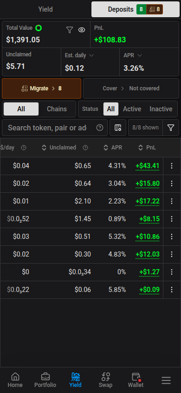Click the brown migrate 8 badge on Deposits

[x=155, y=9]
